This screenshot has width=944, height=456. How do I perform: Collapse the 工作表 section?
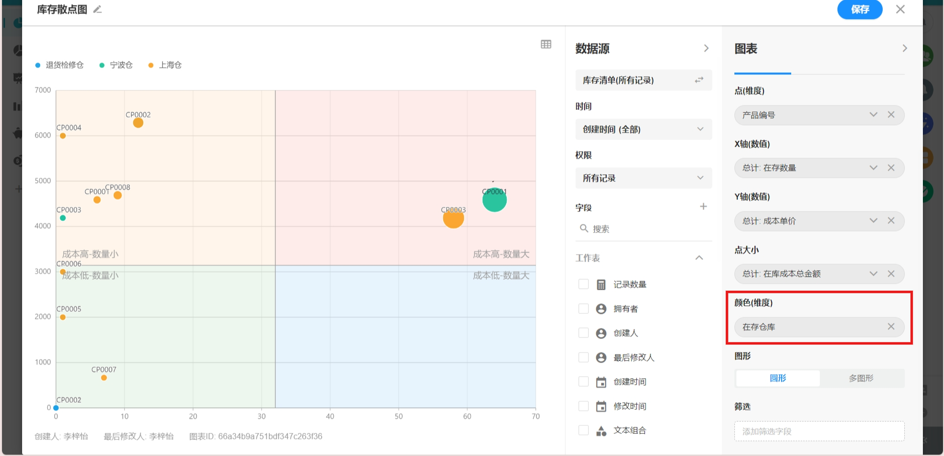coord(699,258)
